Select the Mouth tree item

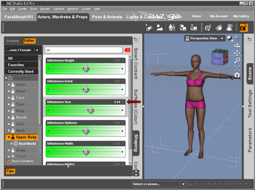tap(21, 117)
